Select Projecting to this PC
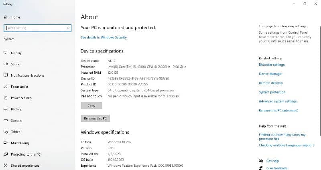 25,154
